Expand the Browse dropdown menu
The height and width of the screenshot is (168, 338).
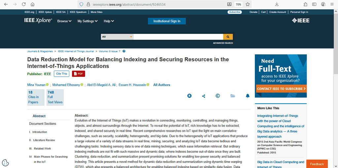coord(64,21)
